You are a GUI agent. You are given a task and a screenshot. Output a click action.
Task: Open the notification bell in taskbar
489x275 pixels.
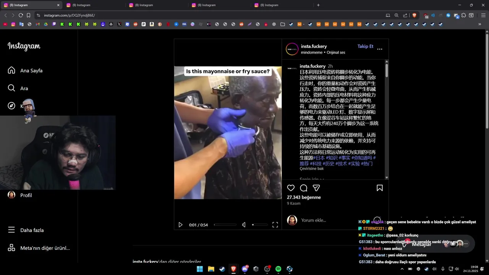[x=482, y=269]
